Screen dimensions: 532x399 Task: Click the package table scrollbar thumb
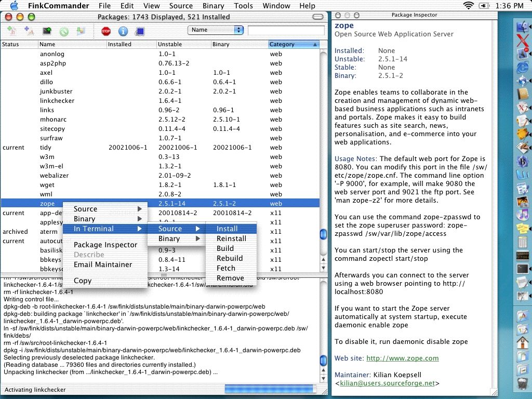[x=323, y=234]
